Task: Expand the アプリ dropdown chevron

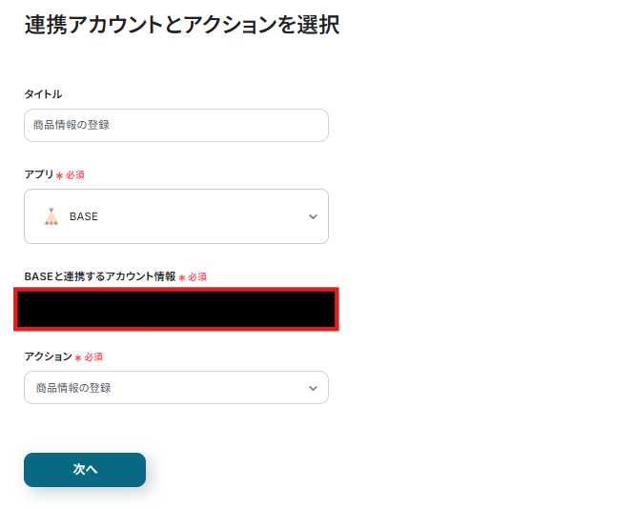Action: [313, 217]
